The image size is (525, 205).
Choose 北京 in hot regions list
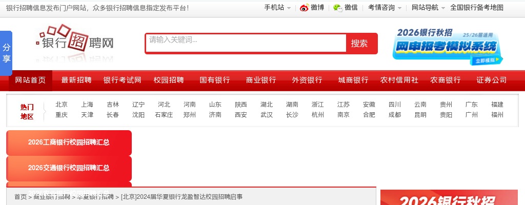62,105
